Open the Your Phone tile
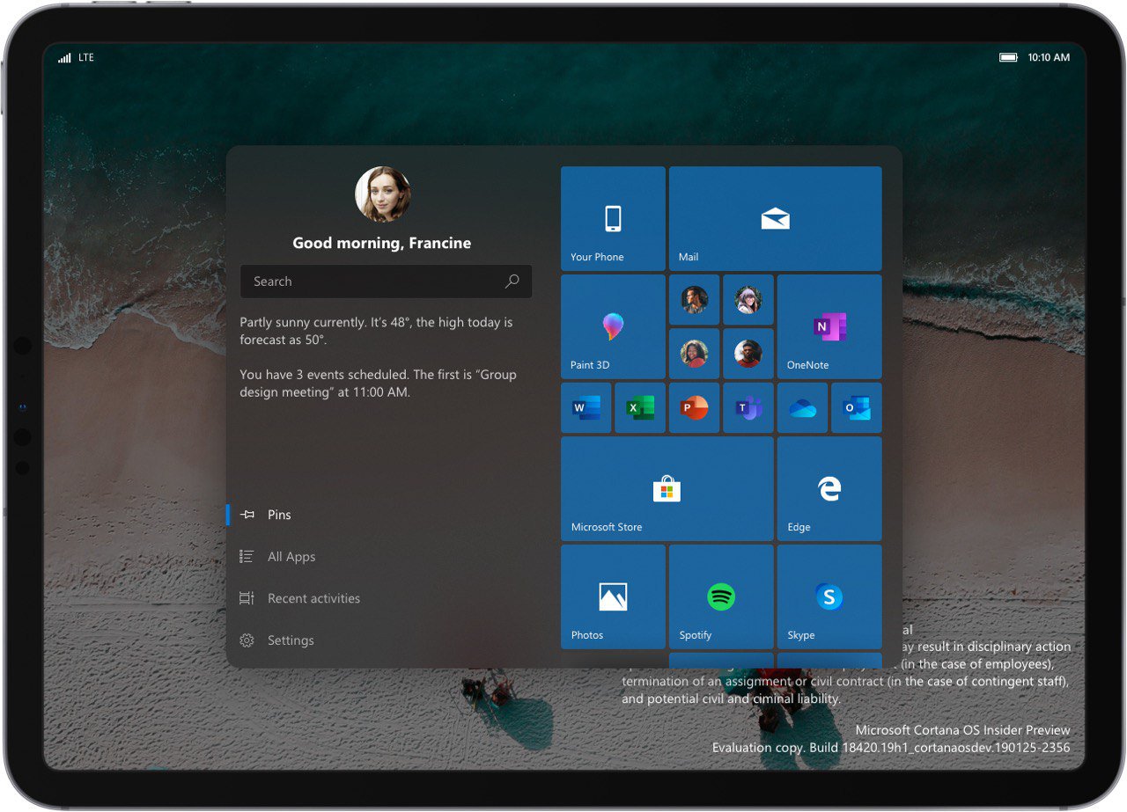This screenshot has width=1127, height=812. (x=613, y=218)
